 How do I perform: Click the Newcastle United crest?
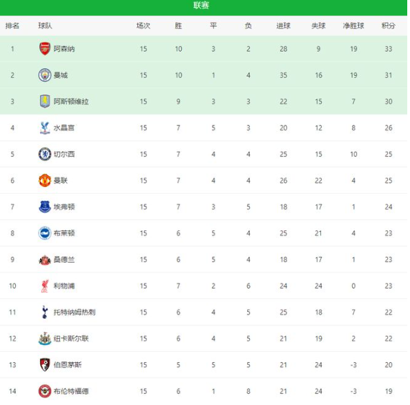[x=45, y=339]
